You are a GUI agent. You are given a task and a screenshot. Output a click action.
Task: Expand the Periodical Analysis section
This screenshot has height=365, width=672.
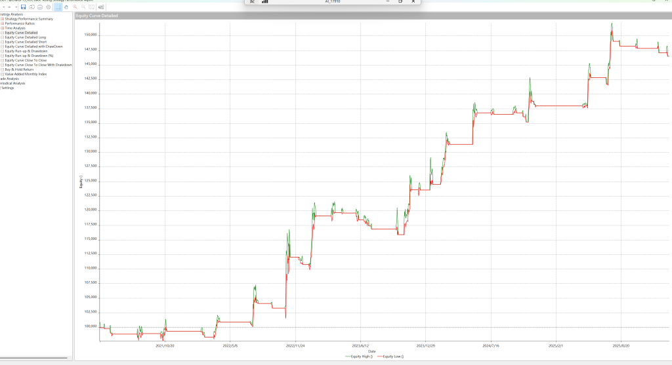tap(12, 83)
